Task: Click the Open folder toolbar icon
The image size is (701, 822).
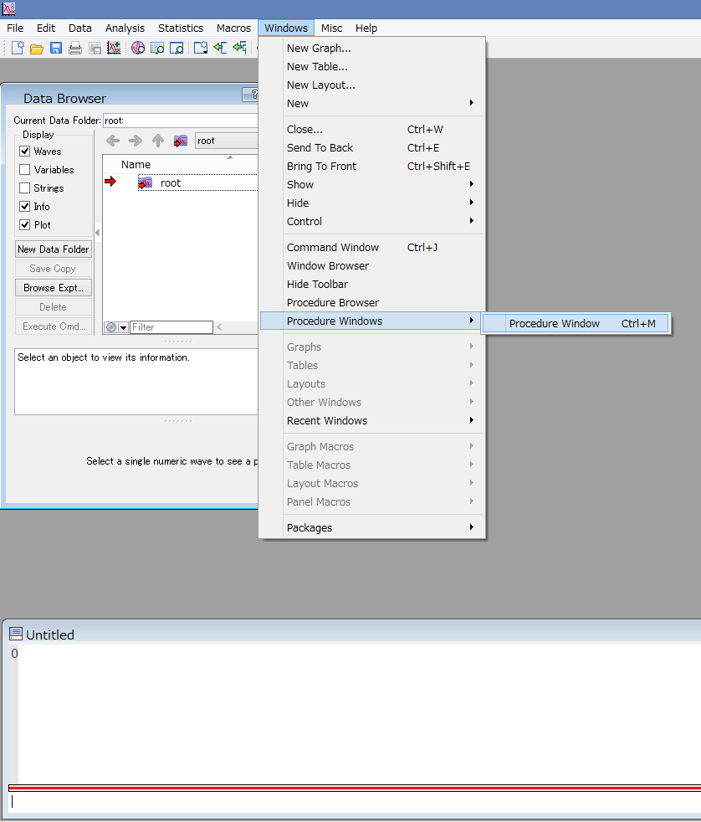Action: point(36,48)
